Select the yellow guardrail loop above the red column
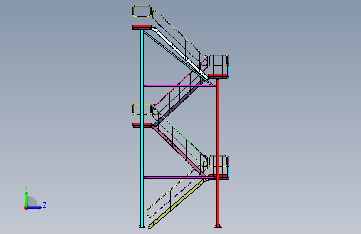Screen dimensions: 361x234 tap(218, 60)
